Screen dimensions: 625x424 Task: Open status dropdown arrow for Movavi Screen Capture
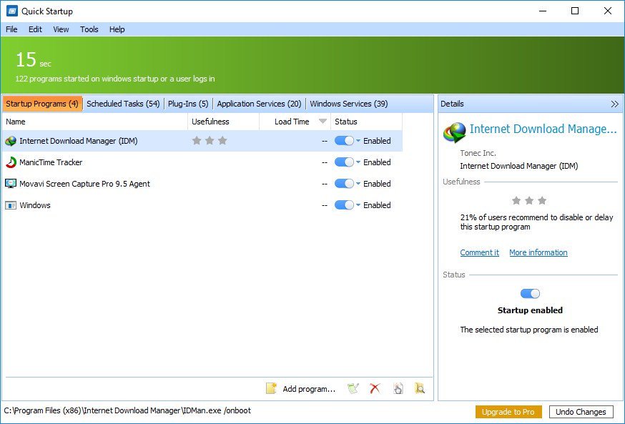[358, 184]
